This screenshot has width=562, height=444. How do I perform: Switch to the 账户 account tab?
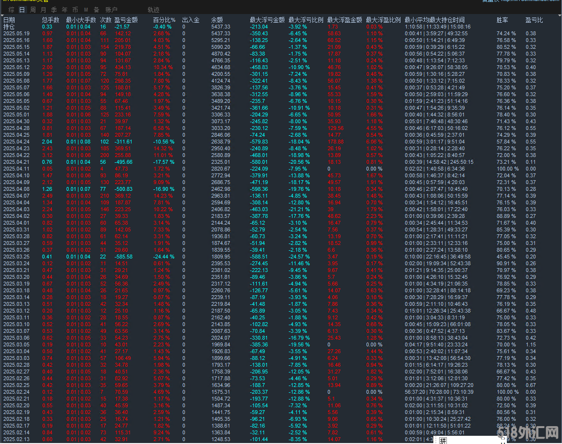point(111,10)
